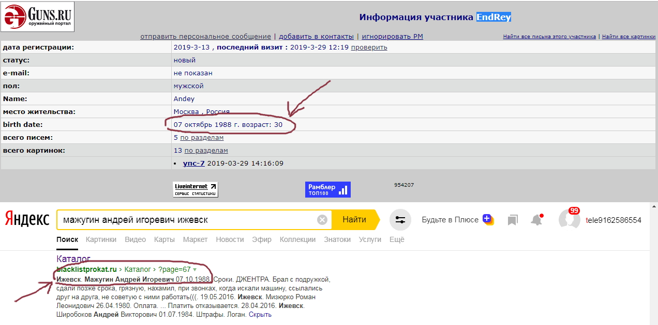Click добавить в контакты link
The height and width of the screenshot is (325, 658).
(x=316, y=37)
